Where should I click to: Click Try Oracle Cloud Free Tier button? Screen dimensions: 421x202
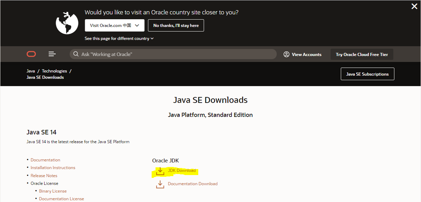pyautogui.click(x=362, y=54)
